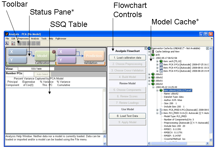Close the Analysis Flowchart panel with X

coord(145,48)
